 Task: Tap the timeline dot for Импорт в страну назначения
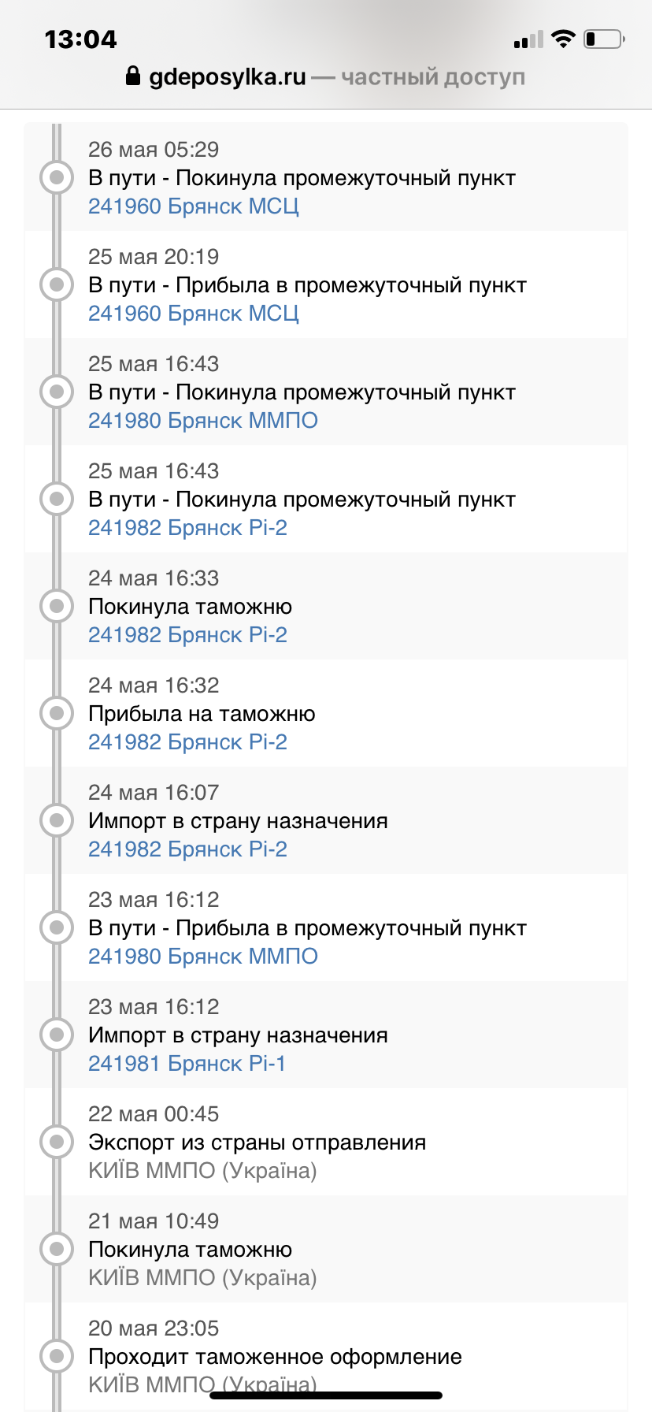pyautogui.click(x=56, y=820)
